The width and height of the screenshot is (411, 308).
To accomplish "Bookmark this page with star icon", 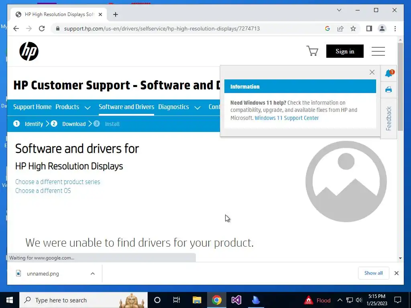I will pos(353,28).
